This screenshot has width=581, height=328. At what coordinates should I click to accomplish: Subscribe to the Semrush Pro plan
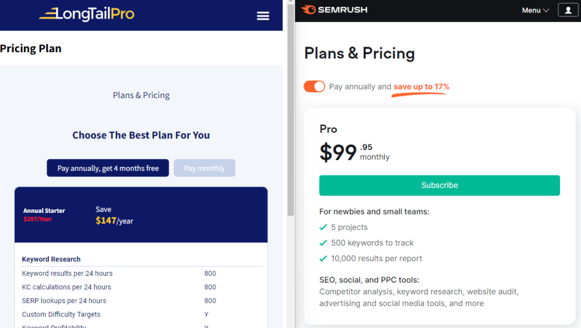(x=440, y=186)
